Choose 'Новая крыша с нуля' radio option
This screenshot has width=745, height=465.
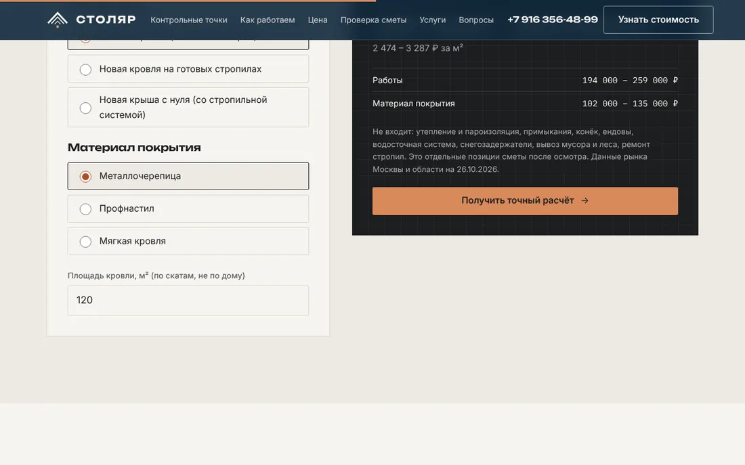(188, 108)
